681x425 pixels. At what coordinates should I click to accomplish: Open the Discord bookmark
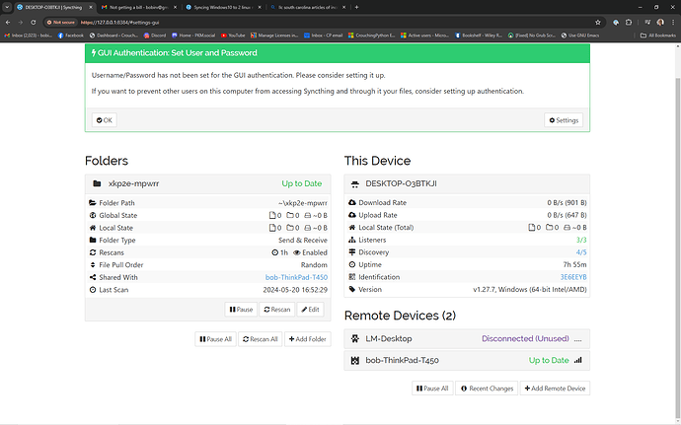[x=155, y=35]
